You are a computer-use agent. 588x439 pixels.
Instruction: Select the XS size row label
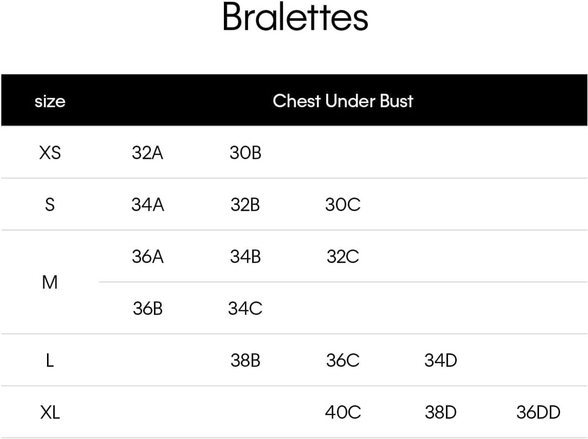coord(49,153)
